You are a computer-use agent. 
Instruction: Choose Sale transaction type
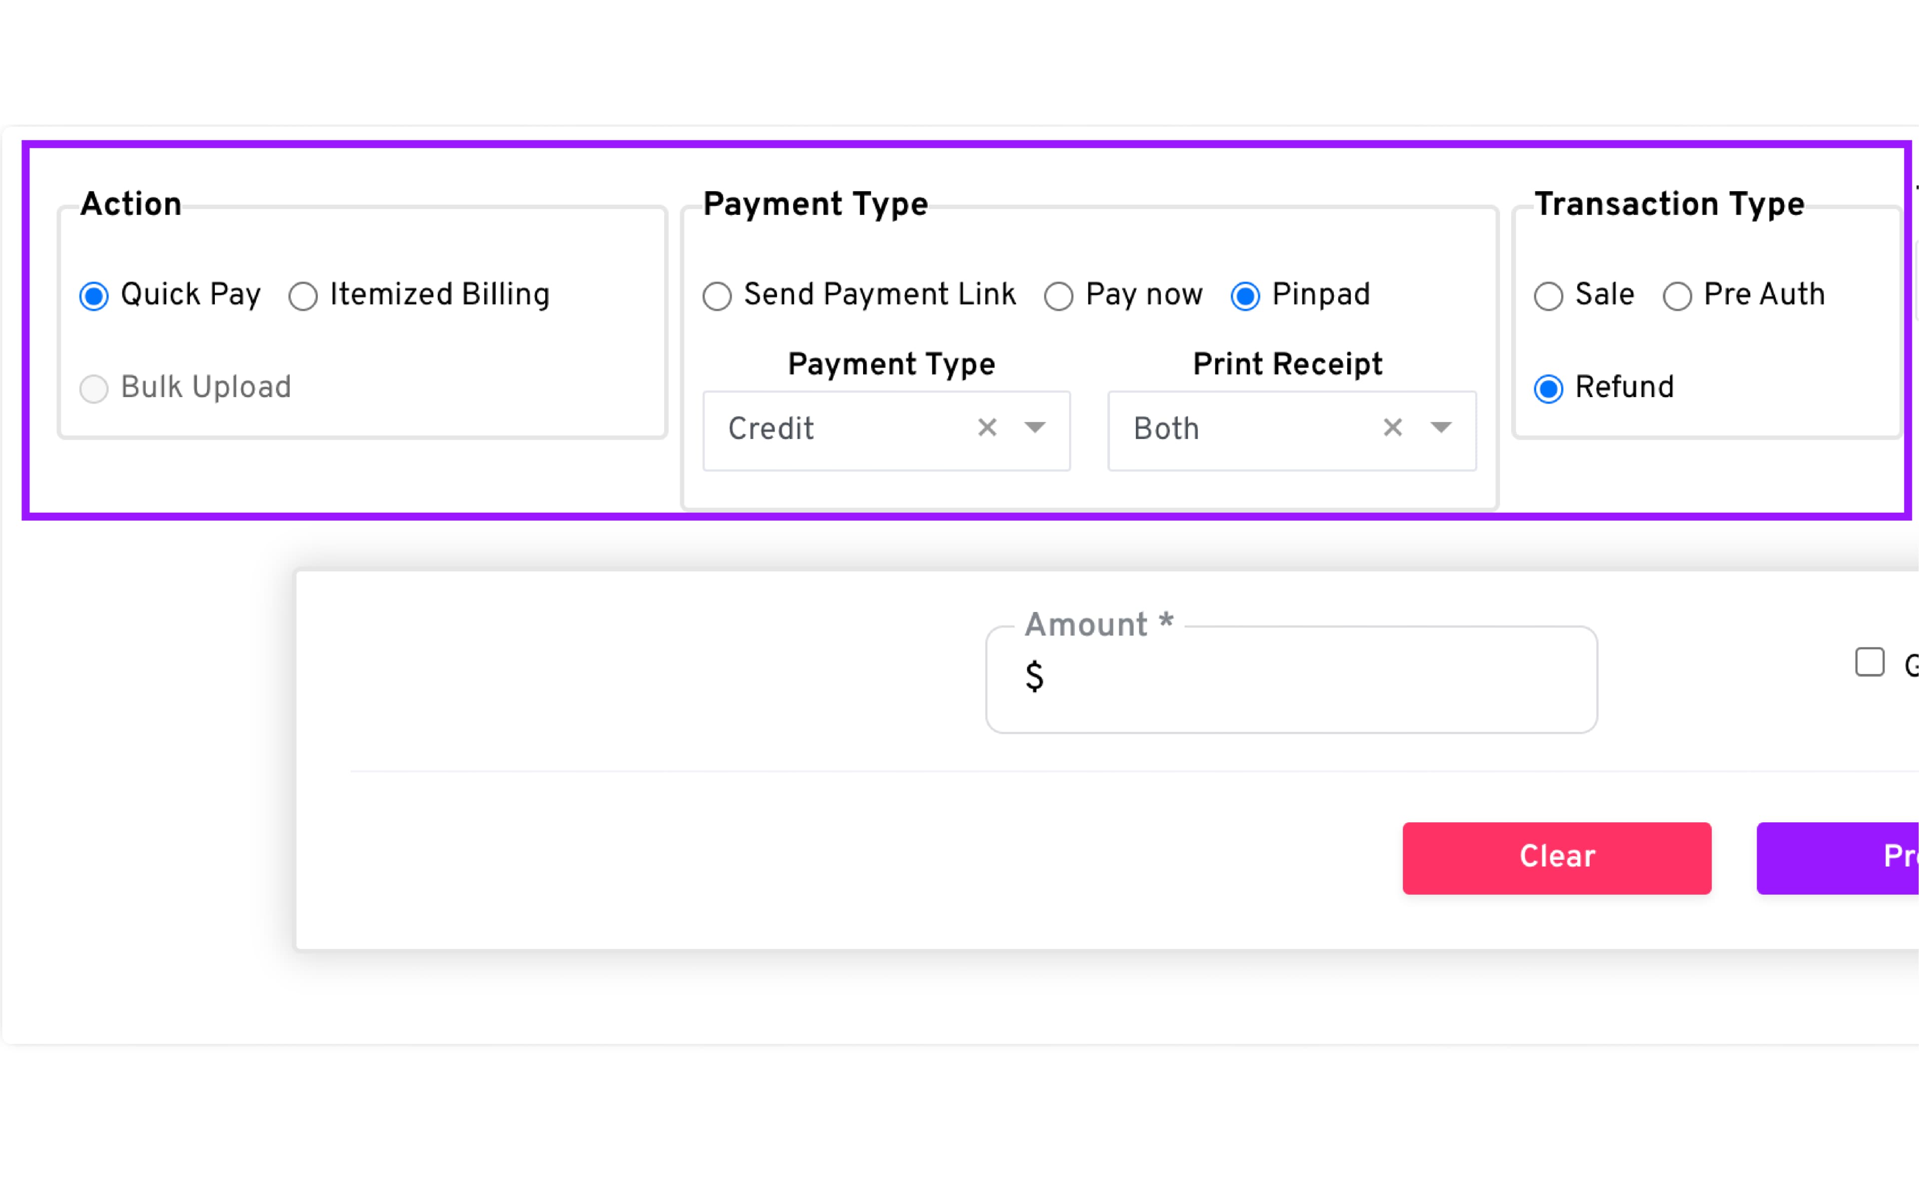point(1548,297)
